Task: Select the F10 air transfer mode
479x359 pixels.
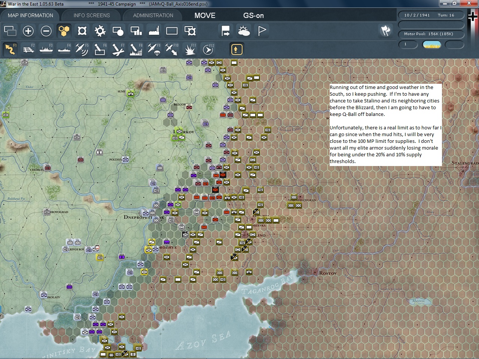Action: coord(172,49)
